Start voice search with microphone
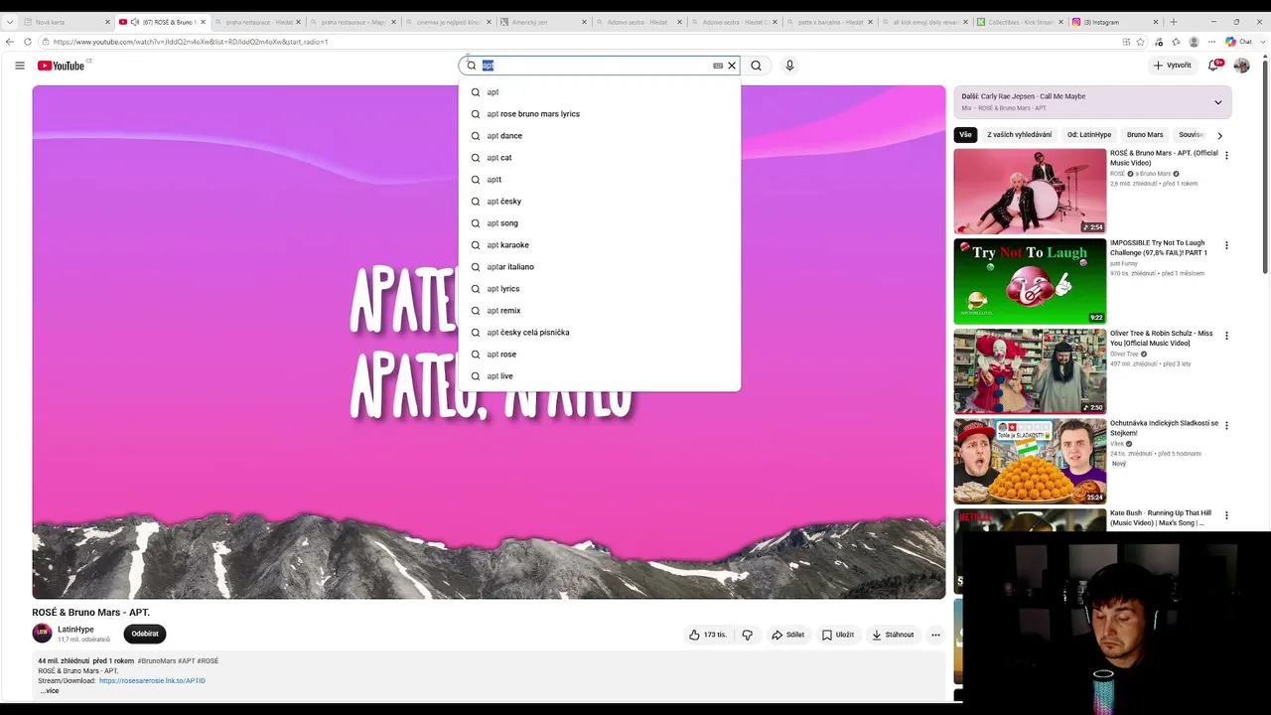The width and height of the screenshot is (1271, 715). pyautogui.click(x=789, y=66)
